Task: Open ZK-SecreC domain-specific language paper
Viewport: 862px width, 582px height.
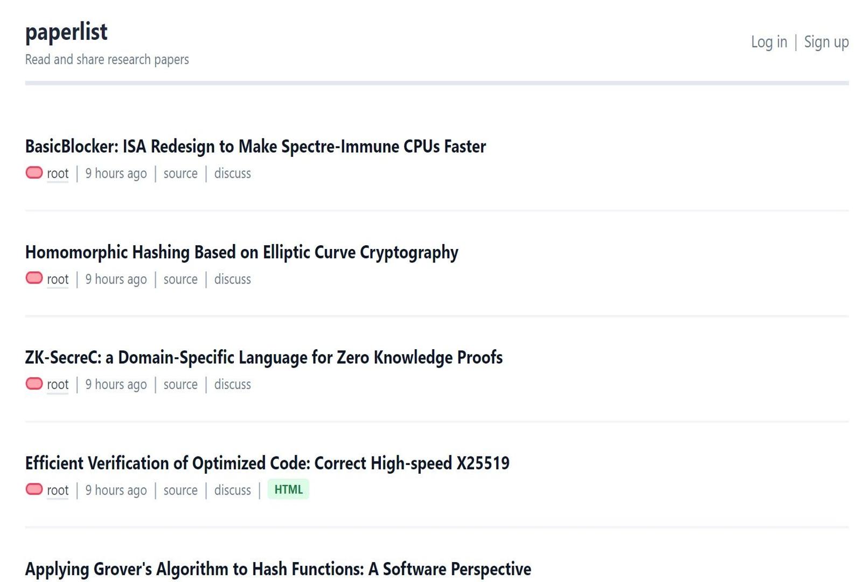Action: click(263, 357)
